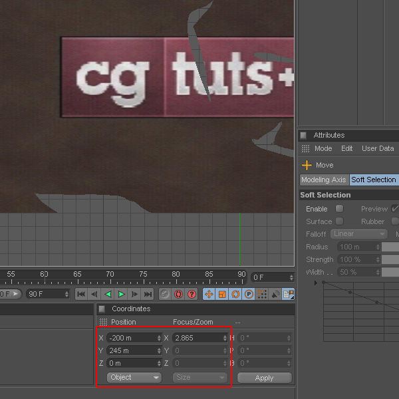Click the Radius field showing 100 m

pos(359,247)
